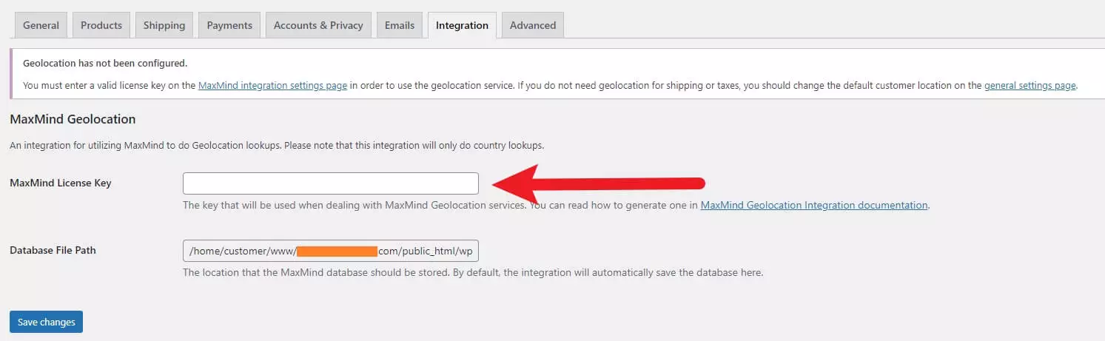Viewport: 1105px width, 341px height.
Task: Click the Database File Path label
Action: (x=53, y=250)
